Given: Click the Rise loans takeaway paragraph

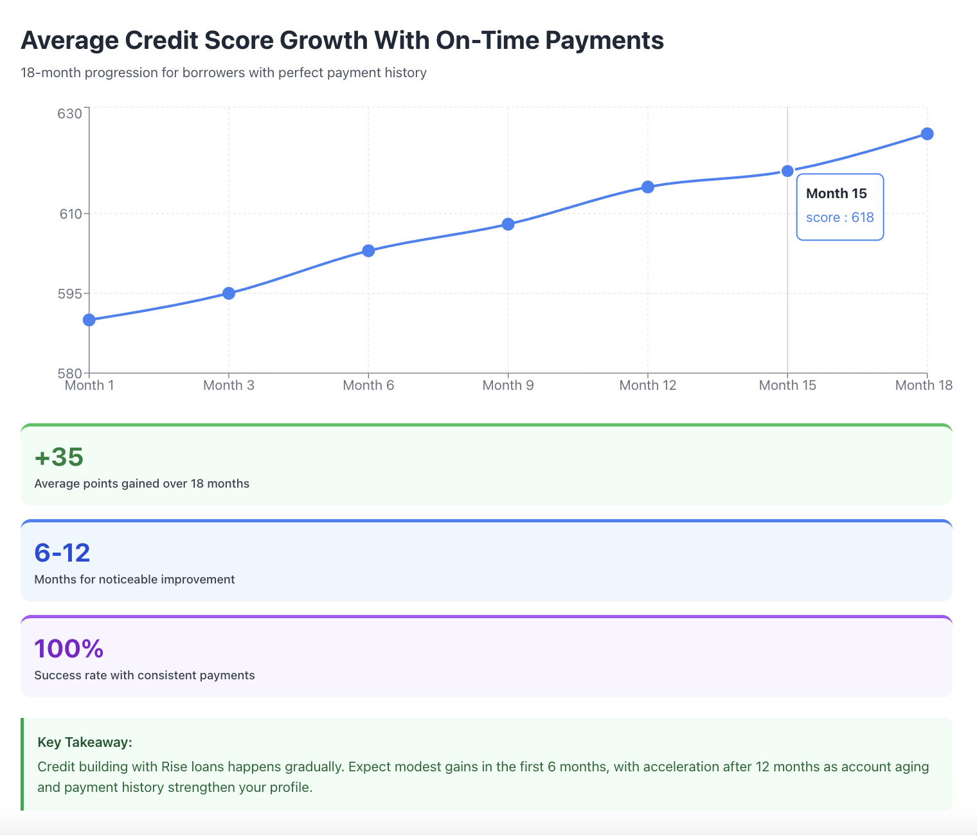Looking at the screenshot, I should pos(483,777).
